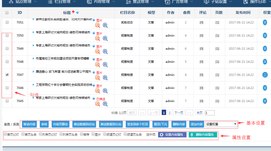271x151 pixels.
Task: Expand the triangle before title of ID 7048
Action: tap(33, 58)
